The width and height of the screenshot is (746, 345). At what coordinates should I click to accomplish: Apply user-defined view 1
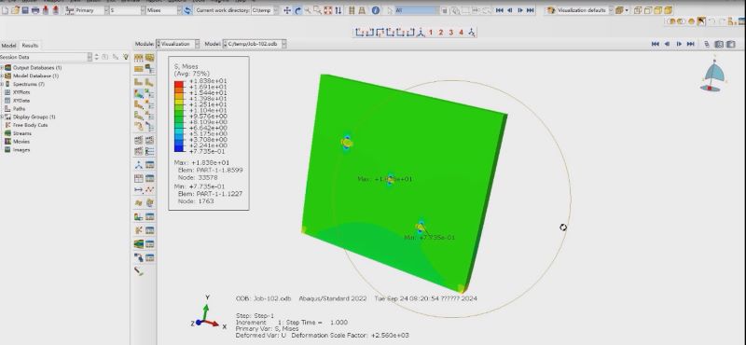click(x=431, y=33)
